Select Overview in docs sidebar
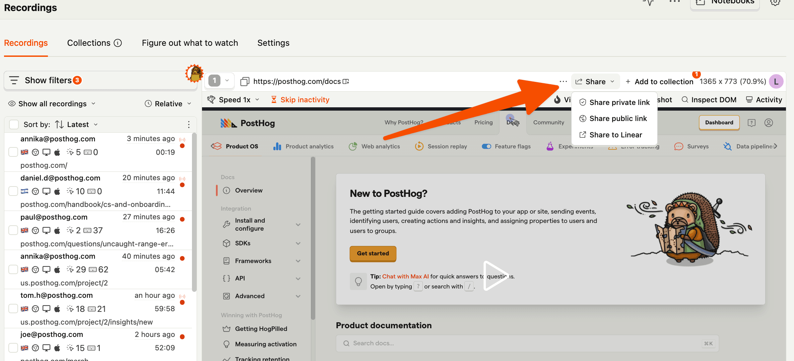Image resolution: width=794 pixels, height=361 pixels. point(249,190)
